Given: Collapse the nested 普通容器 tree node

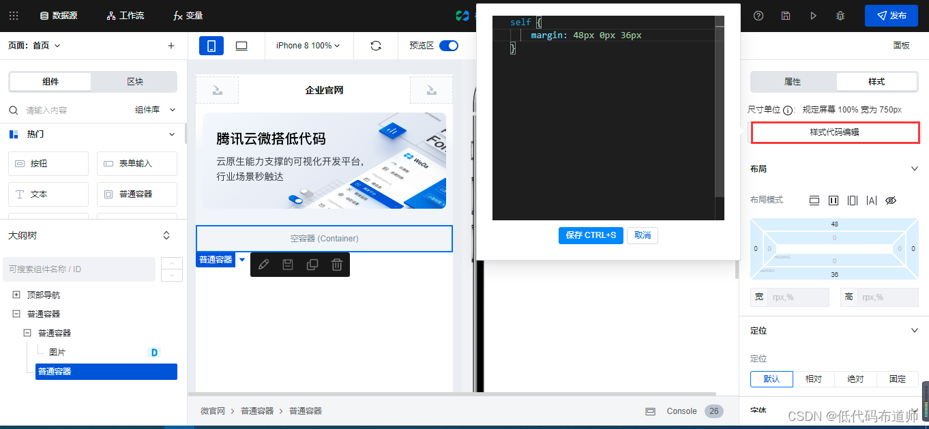Looking at the screenshot, I should (27, 333).
